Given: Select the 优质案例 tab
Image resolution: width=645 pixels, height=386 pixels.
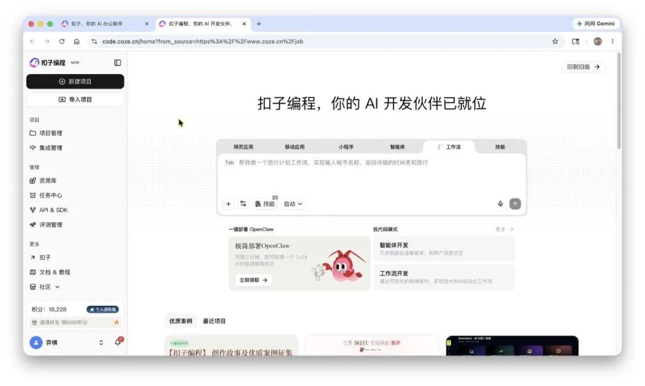Looking at the screenshot, I should 180,321.
